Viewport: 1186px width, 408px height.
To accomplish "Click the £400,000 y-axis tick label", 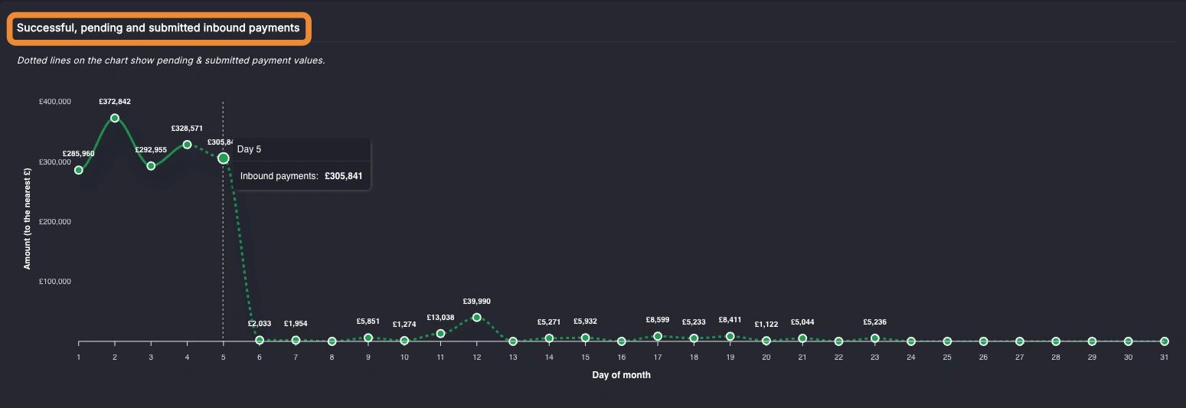I will tap(55, 102).
